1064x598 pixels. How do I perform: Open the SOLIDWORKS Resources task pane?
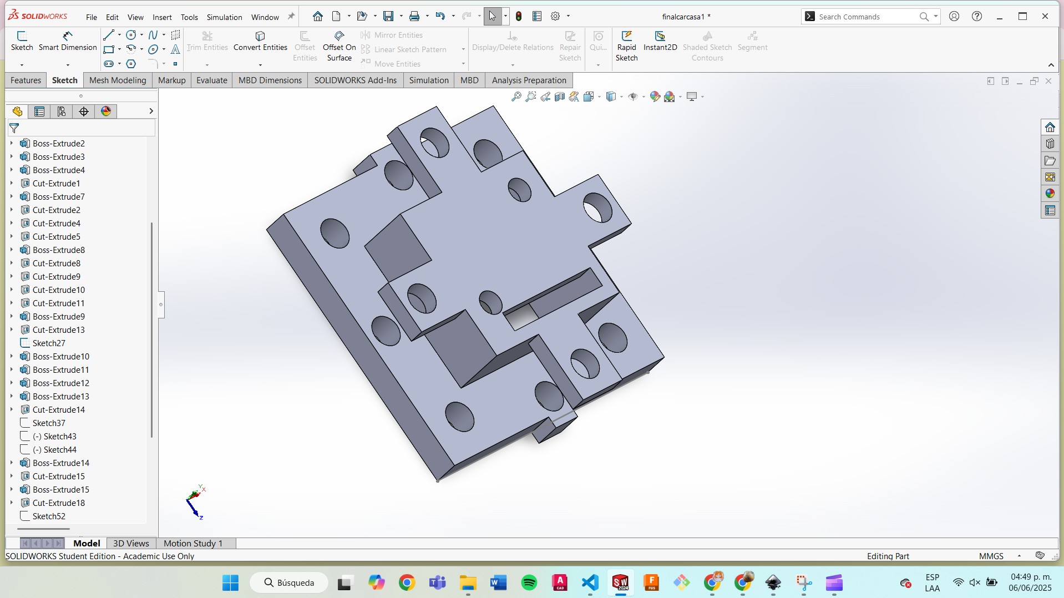click(x=1050, y=128)
